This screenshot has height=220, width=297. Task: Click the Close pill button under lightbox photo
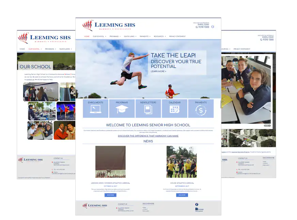267,126
